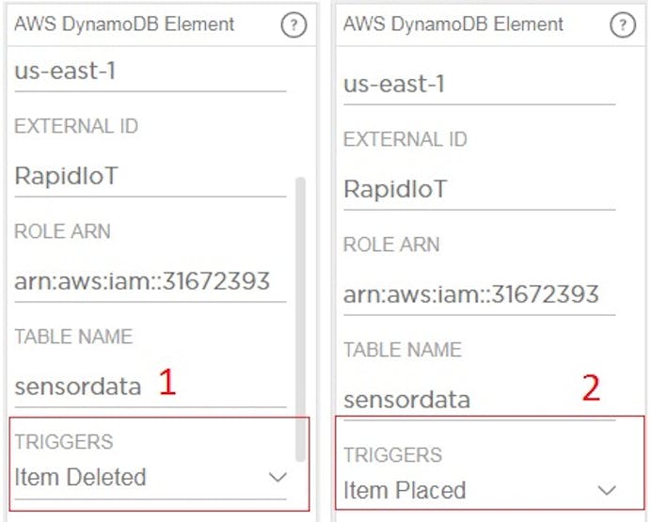The width and height of the screenshot is (651, 522).
Task: Click the right TRIGGERS label
Action: point(392,455)
